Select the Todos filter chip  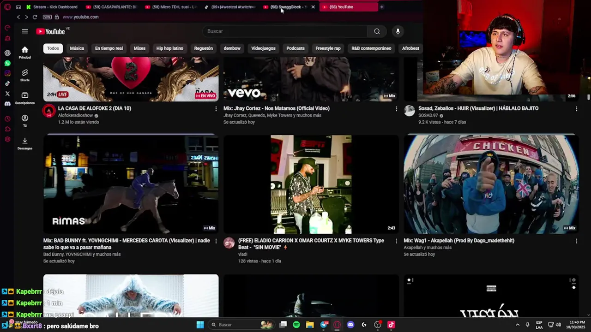[x=53, y=48]
